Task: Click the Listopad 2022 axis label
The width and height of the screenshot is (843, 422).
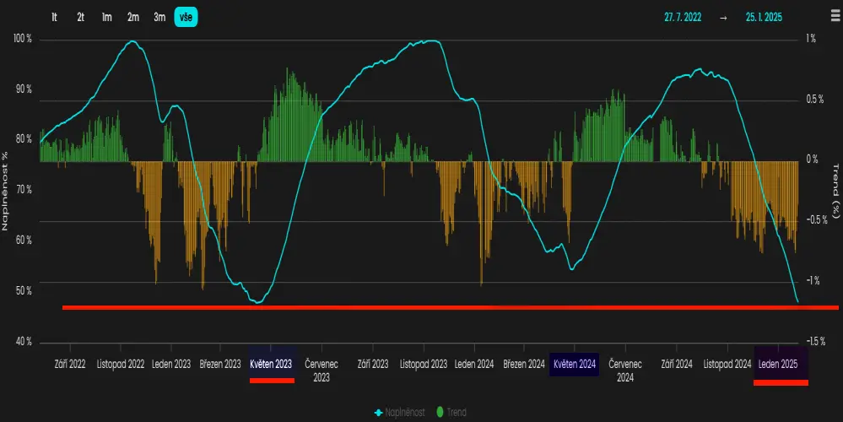Action: click(120, 365)
